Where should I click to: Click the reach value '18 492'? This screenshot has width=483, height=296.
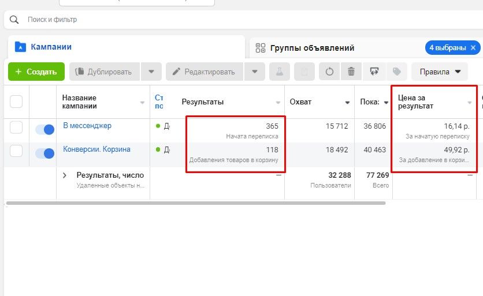tap(337, 150)
